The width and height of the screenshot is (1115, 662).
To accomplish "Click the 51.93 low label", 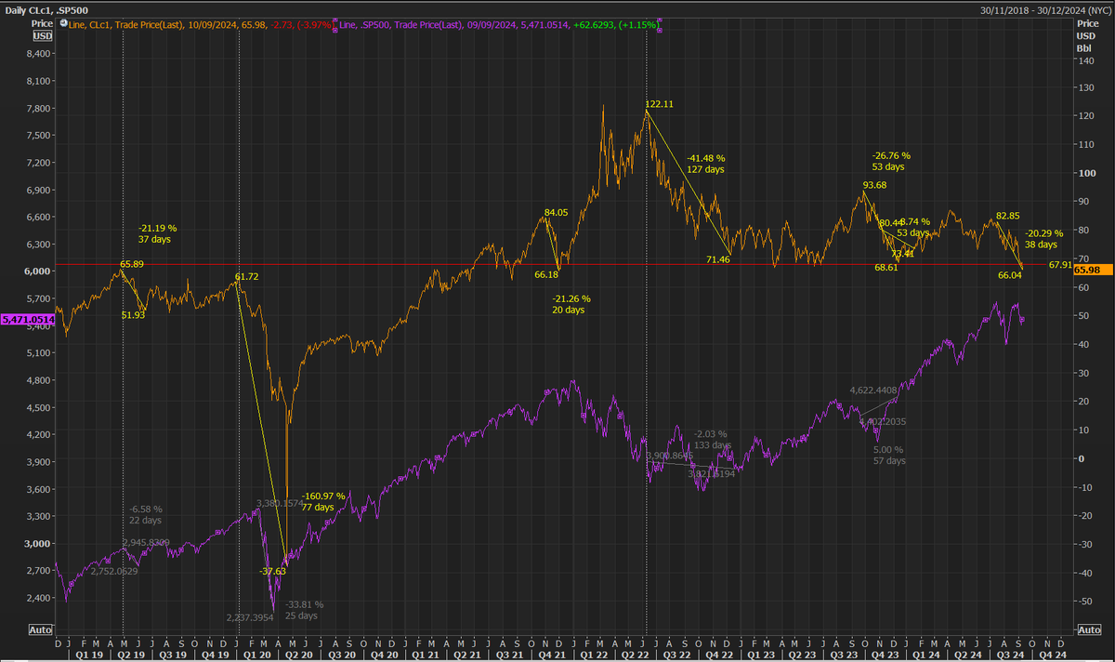I will click(x=134, y=315).
